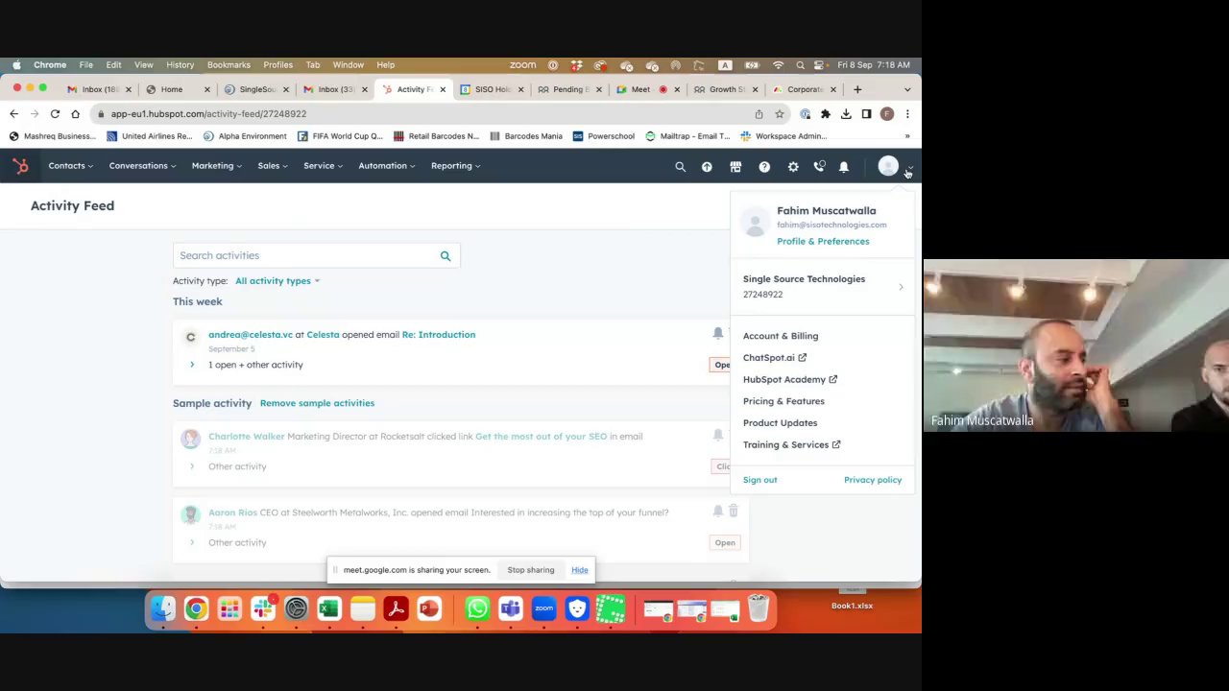Click the bell icon on andrea@celesta.vc activity

click(717, 333)
